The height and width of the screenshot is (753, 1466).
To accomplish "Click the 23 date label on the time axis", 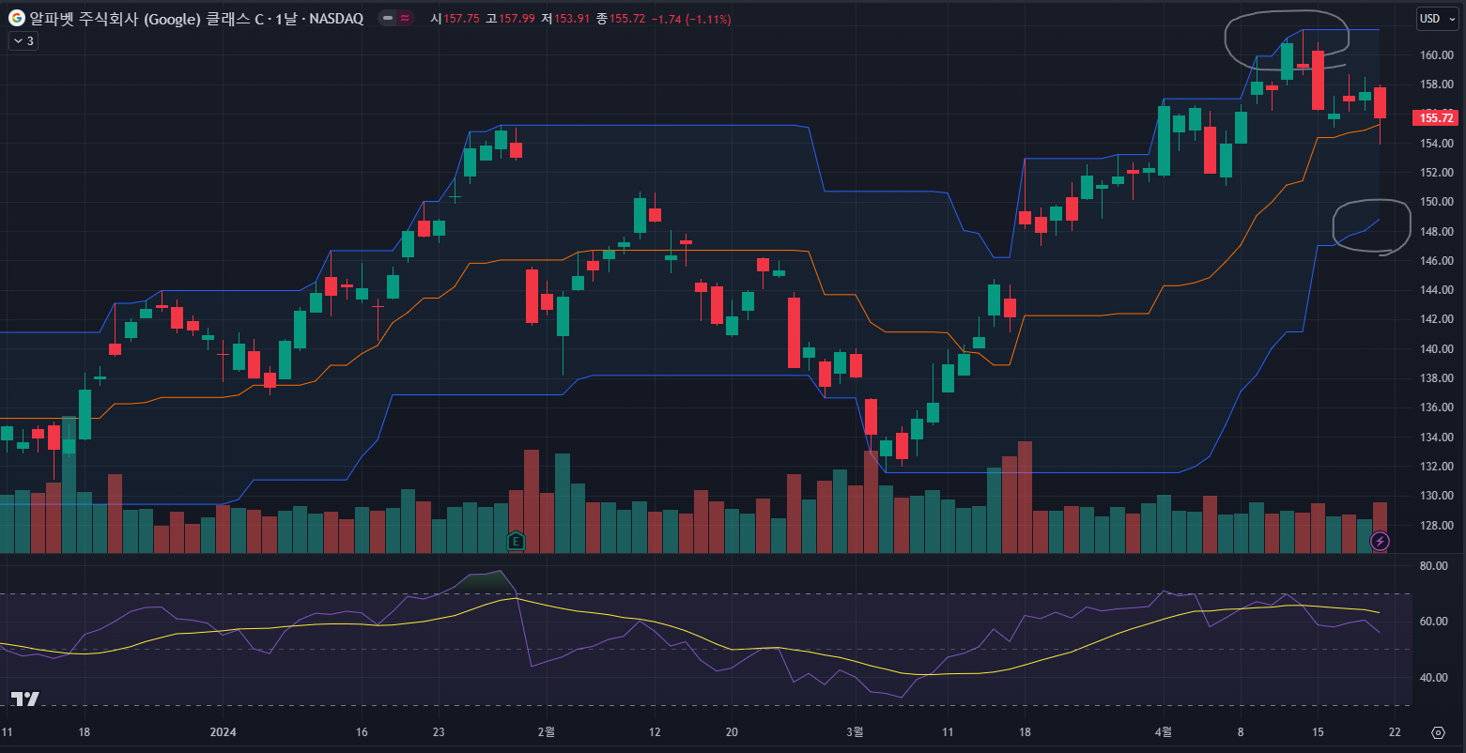I will pos(439,731).
